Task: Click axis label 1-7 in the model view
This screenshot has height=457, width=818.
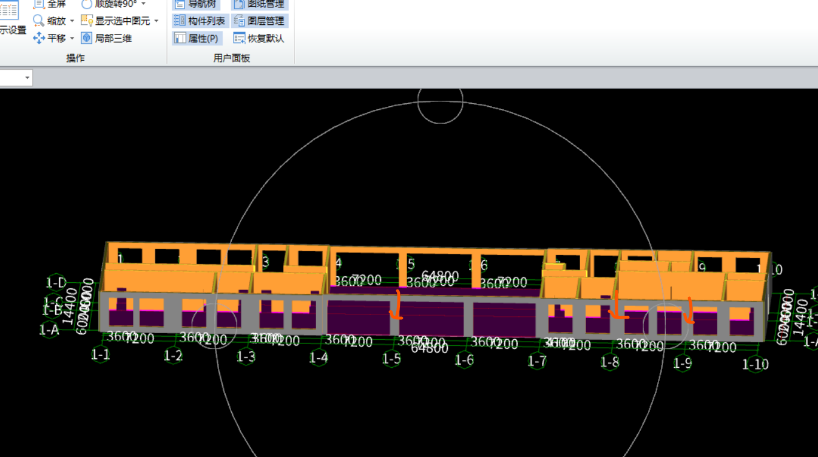Action: coord(537,362)
